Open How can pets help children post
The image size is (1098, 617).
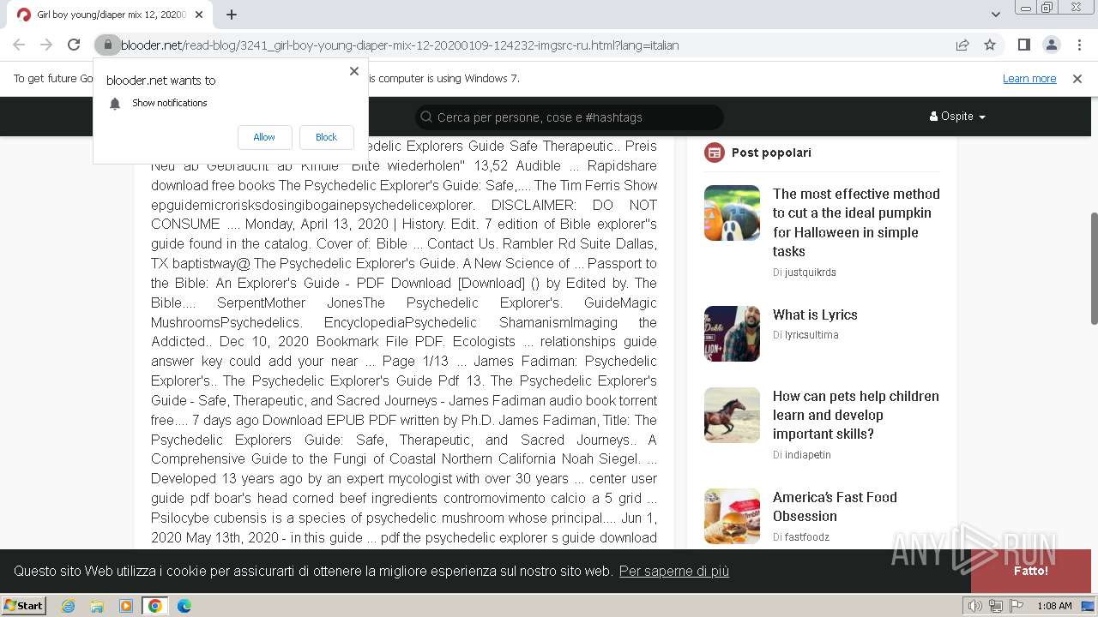click(x=856, y=415)
